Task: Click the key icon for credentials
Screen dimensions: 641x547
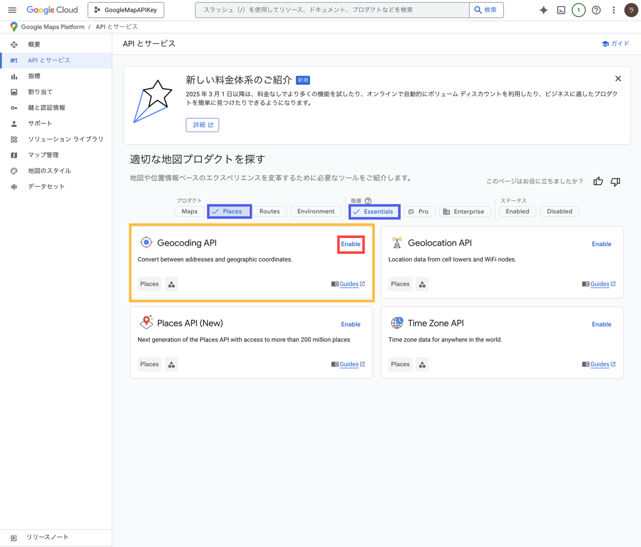Action: click(14, 108)
